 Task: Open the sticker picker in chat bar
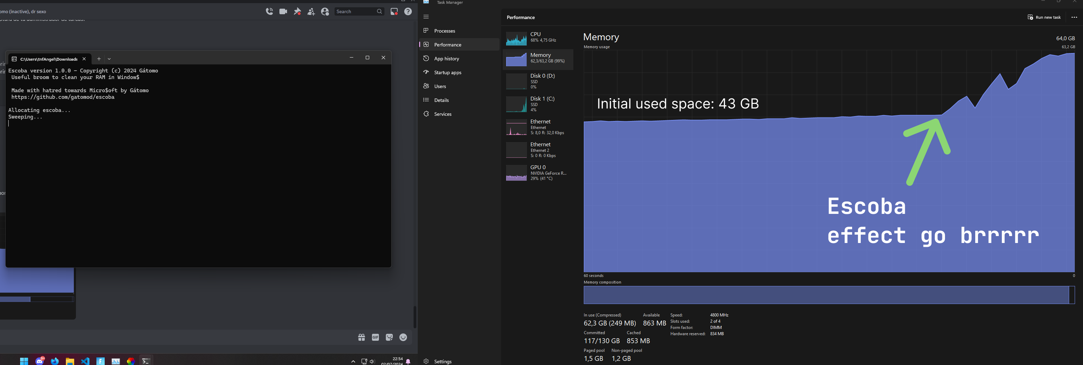tap(389, 337)
